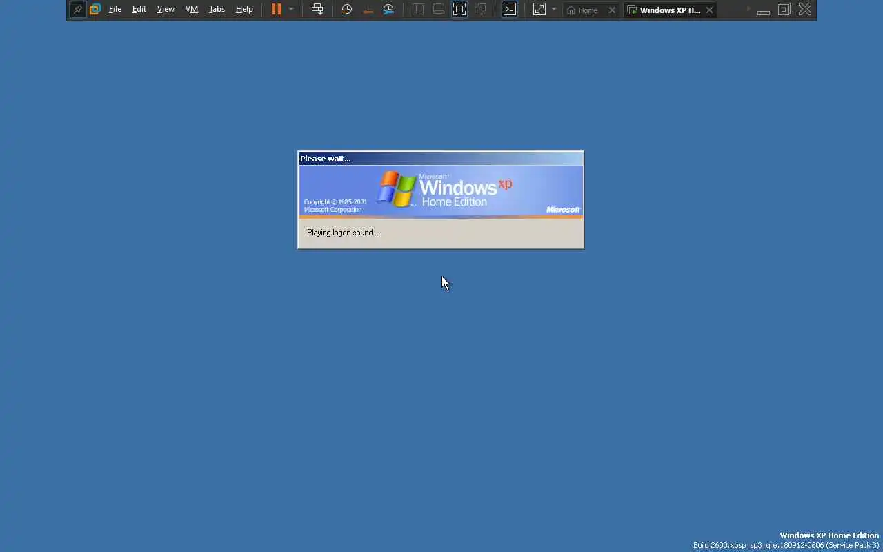Toggle the library sidebar view icon

pyautogui.click(x=418, y=10)
